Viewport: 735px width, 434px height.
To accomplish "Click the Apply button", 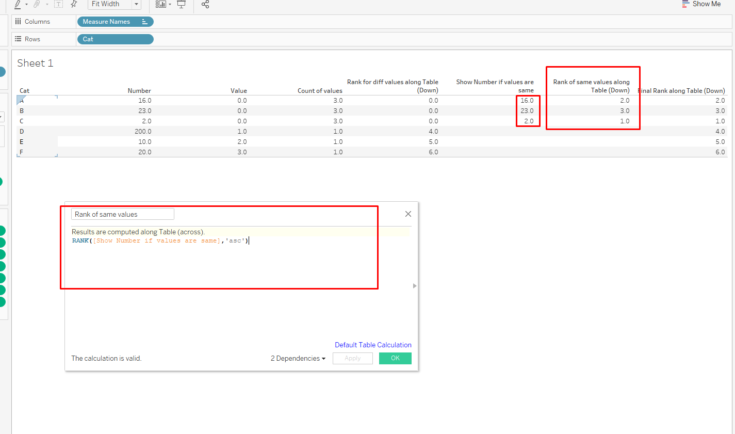I will [x=353, y=358].
